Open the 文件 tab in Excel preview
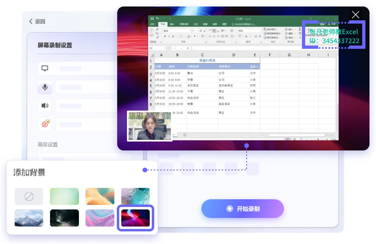Image resolution: width=376 pixels, height=244 pixels. pyautogui.click(x=152, y=24)
